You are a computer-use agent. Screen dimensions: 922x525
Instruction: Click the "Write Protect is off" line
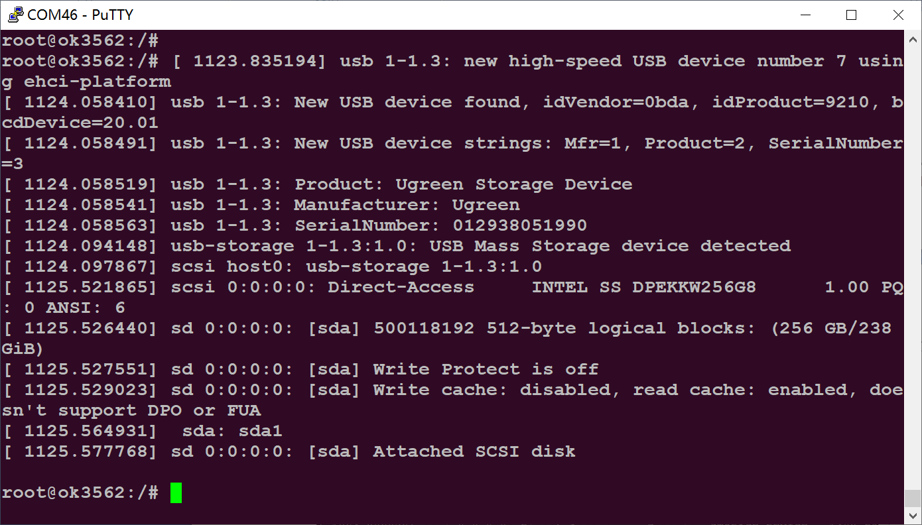pyautogui.click(x=486, y=369)
